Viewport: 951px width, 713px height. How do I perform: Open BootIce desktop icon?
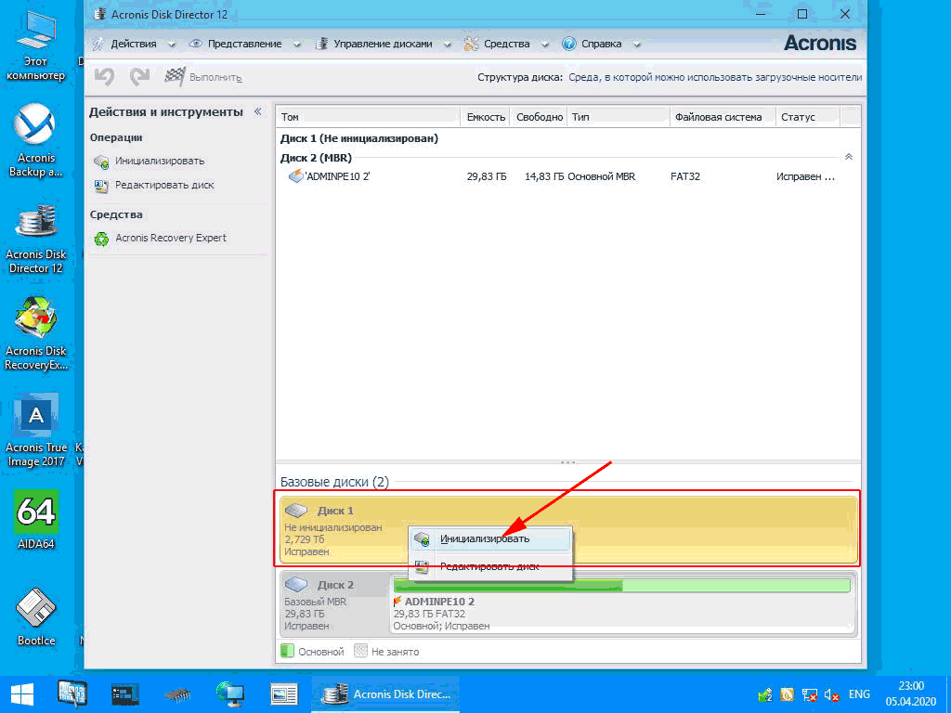coord(36,616)
